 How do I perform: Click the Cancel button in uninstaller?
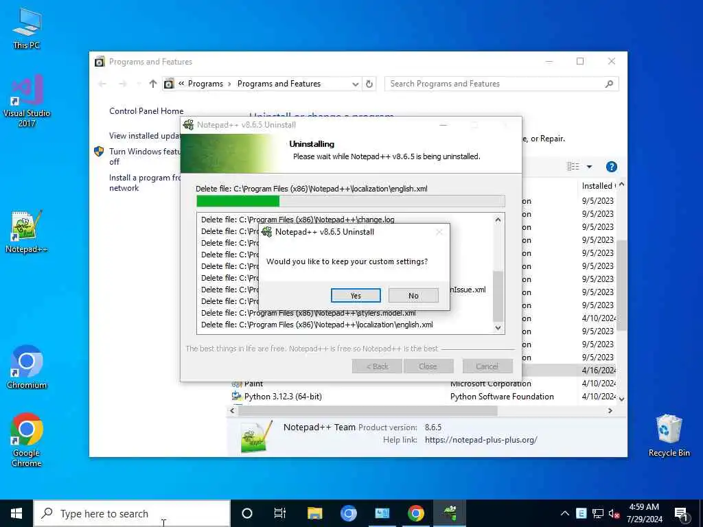[487, 366]
